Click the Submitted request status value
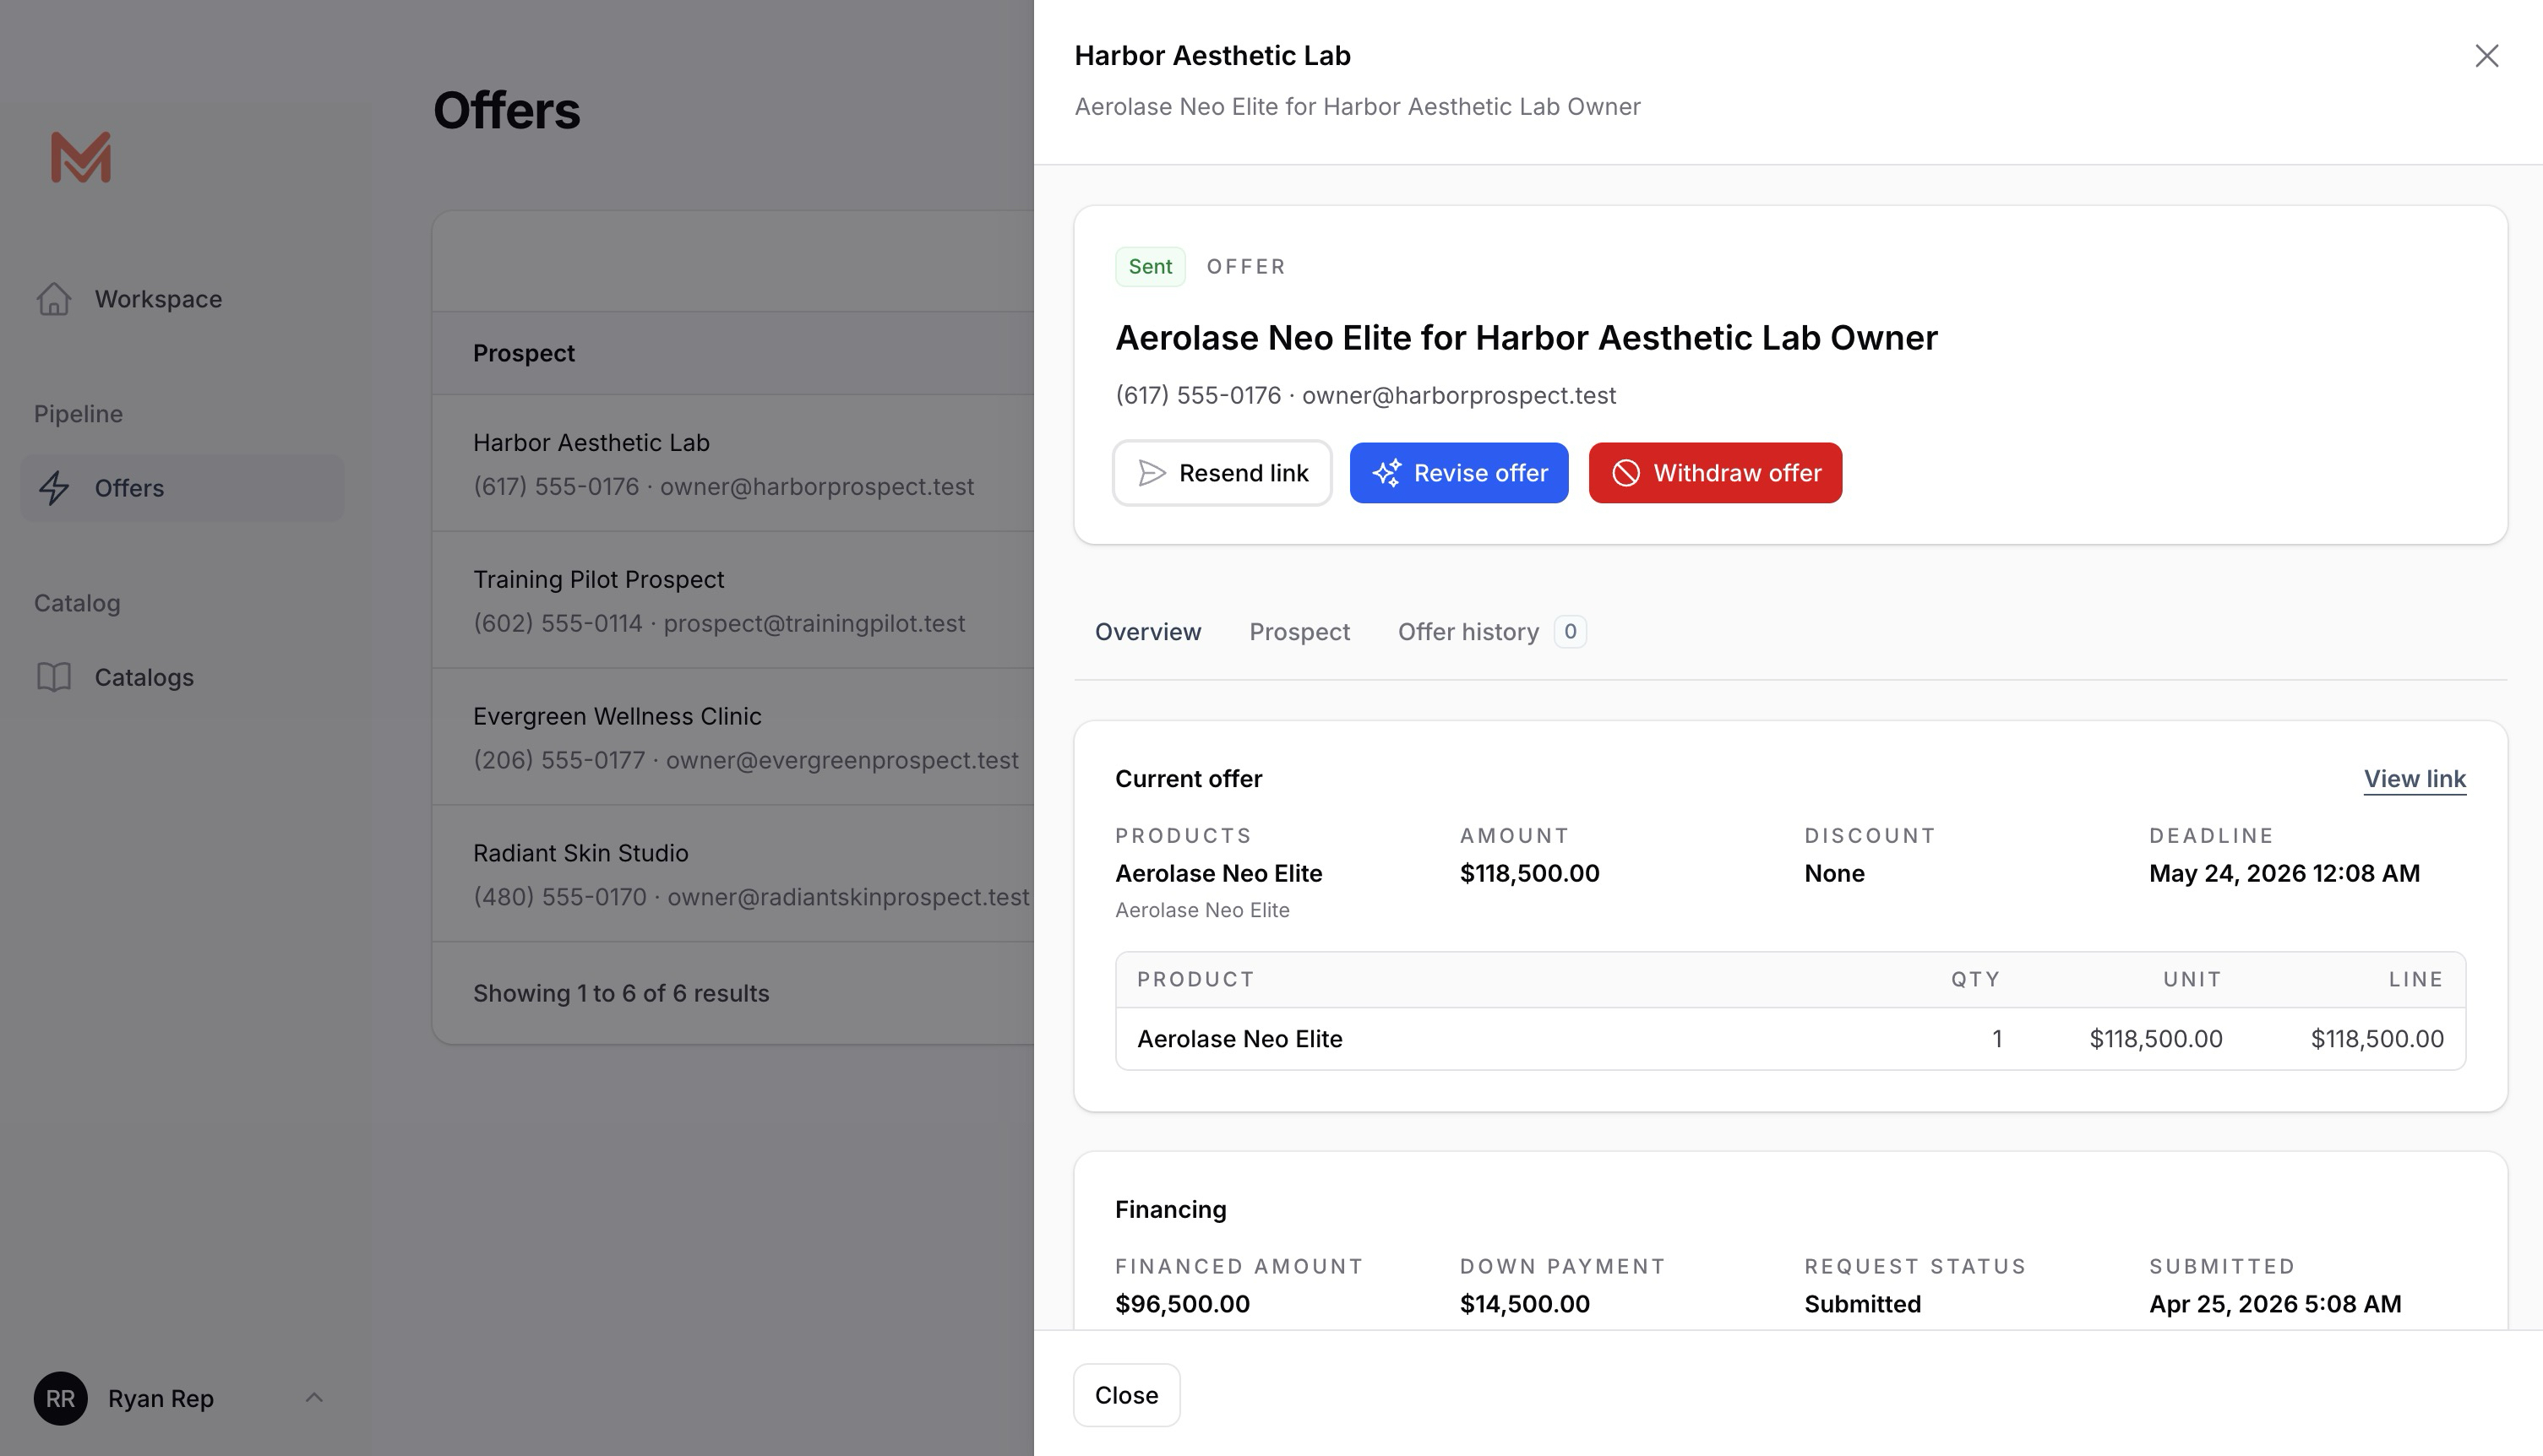Image resolution: width=2543 pixels, height=1456 pixels. click(1862, 1304)
